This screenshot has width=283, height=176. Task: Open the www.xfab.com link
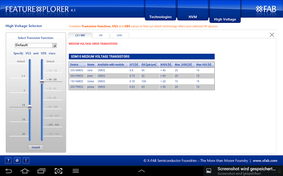coord(265,161)
